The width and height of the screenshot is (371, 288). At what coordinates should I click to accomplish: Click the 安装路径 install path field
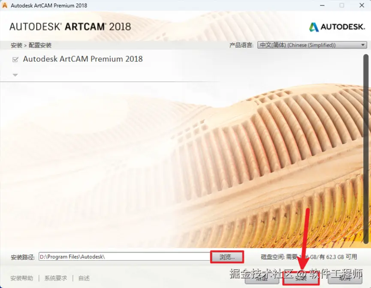click(124, 257)
